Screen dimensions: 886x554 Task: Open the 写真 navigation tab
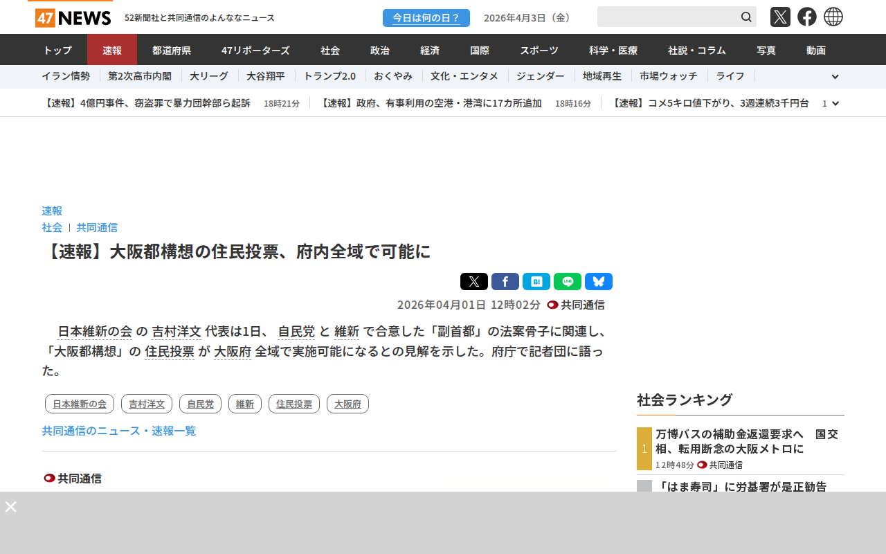pos(766,50)
